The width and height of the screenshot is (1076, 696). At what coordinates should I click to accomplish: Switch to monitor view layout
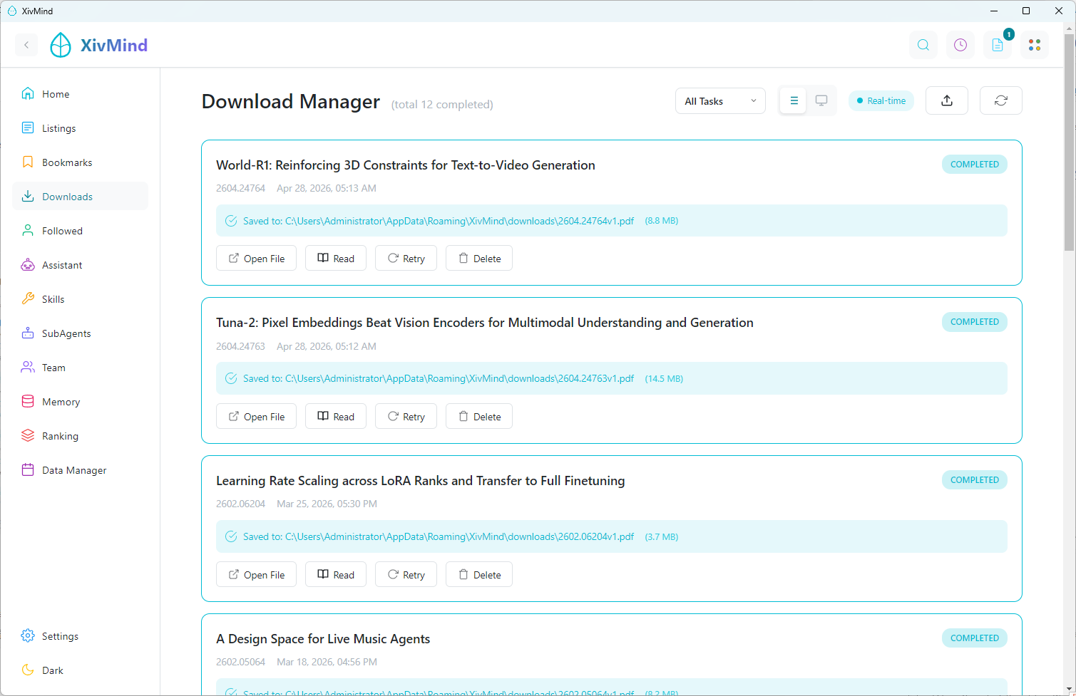point(821,101)
